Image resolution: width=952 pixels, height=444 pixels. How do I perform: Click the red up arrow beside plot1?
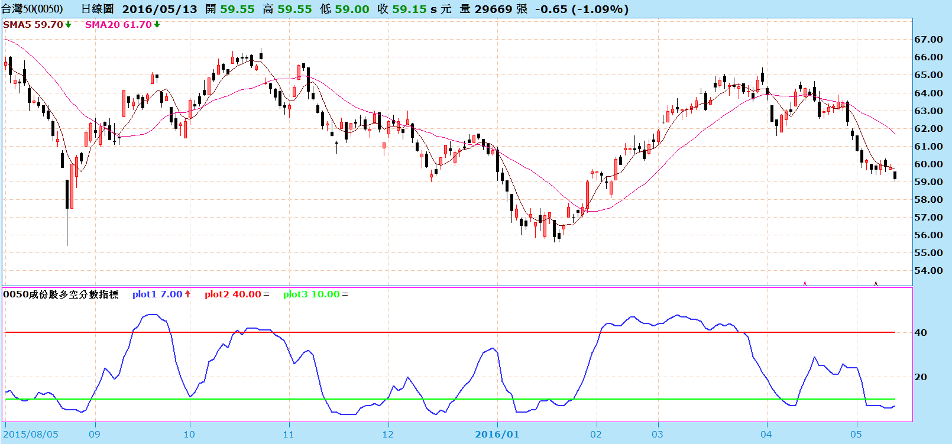coord(187,294)
